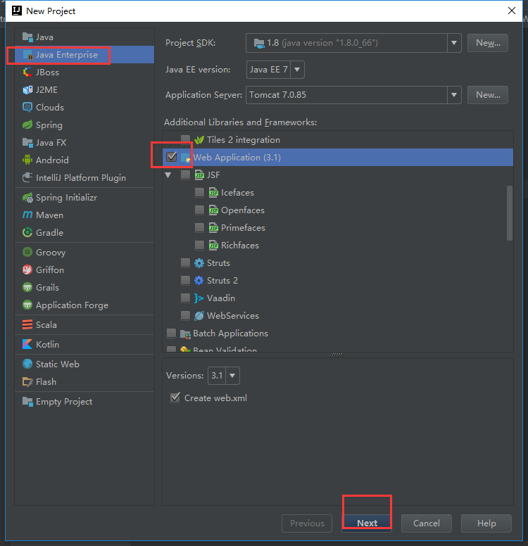
Task: Select the Maven label in the sidebar
Action: [49, 215]
